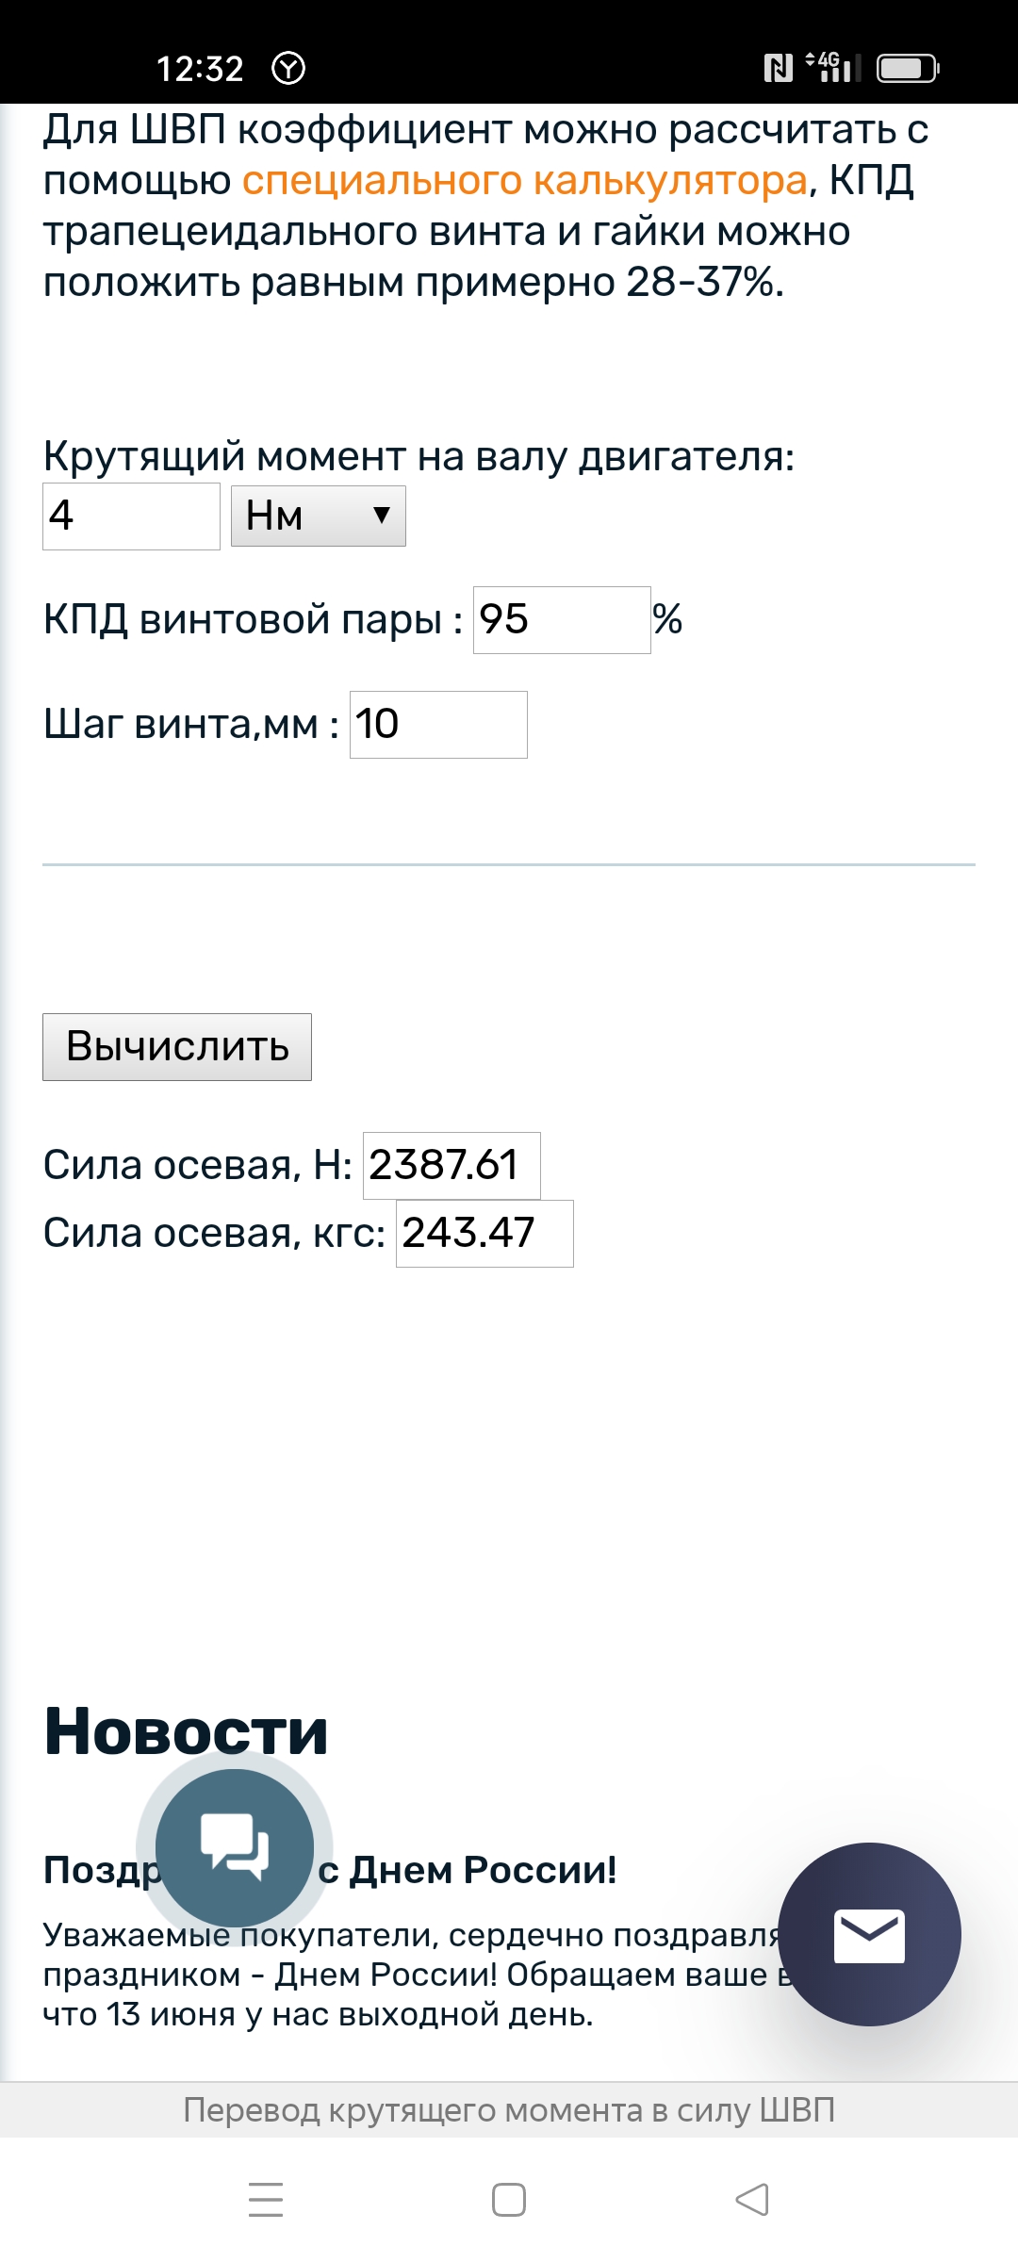This screenshot has width=1018, height=2262.
Task: Tap the 4G signal strength icon
Action: (x=833, y=68)
